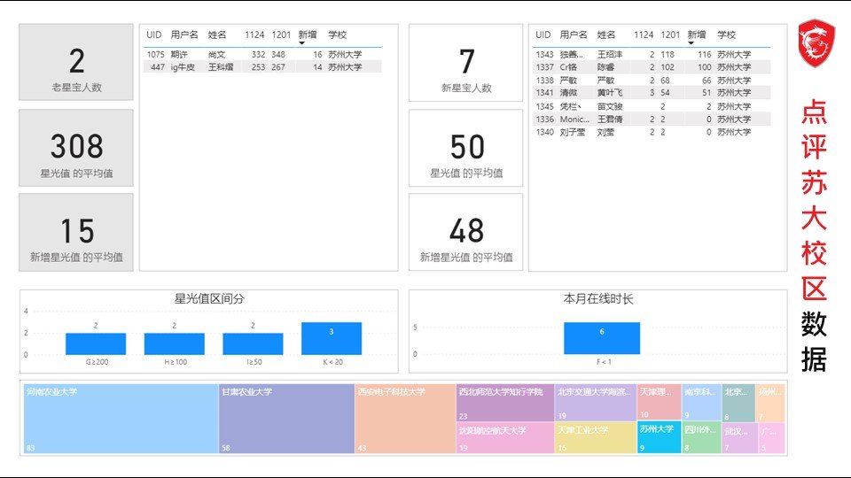The width and height of the screenshot is (851, 478).
Task: Select the 新增星光值 average card showing 15
Action: (x=76, y=232)
